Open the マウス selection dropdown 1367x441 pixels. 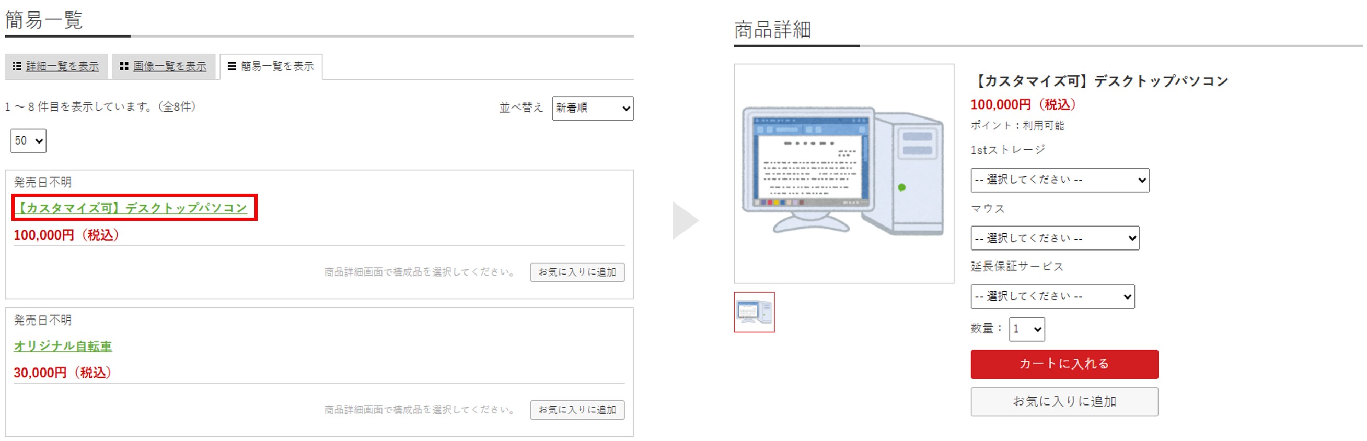tap(1055, 238)
